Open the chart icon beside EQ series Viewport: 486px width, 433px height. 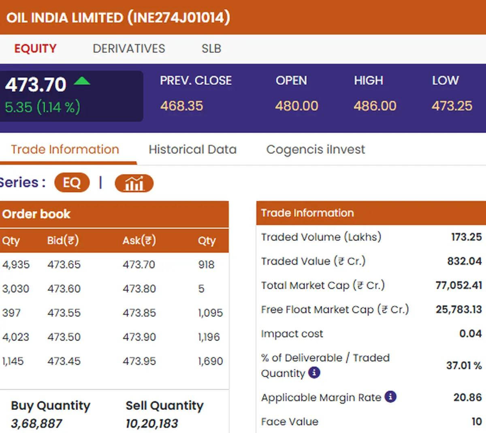[x=134, y=183]
